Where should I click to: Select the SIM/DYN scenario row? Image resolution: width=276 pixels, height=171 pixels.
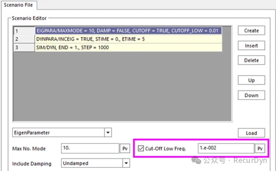point(128,47)
